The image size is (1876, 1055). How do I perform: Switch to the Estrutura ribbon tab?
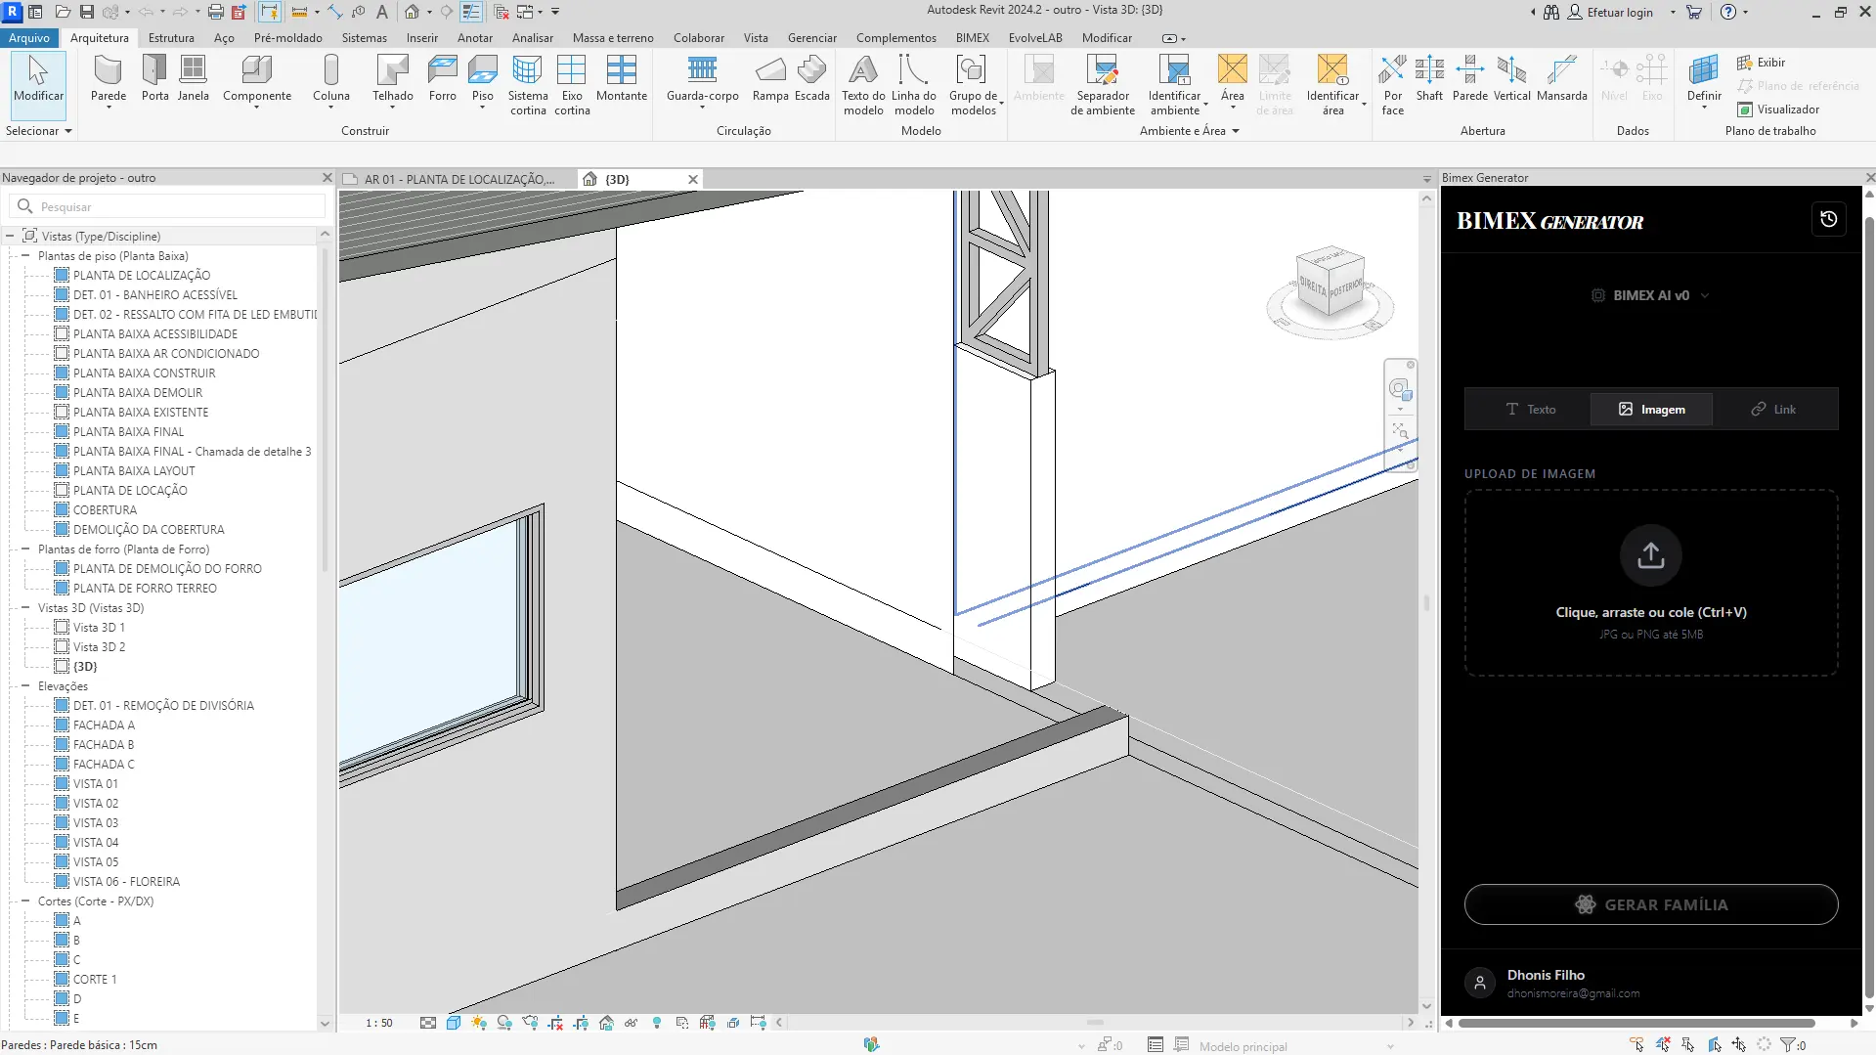(x=171, y=37)
